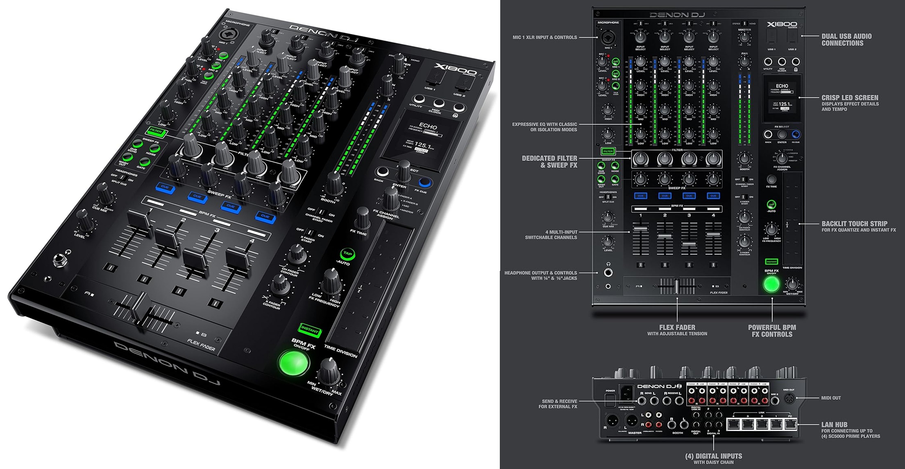Flip channel 4 USB source switch, top-view diagram
Screen dimensions: 905x469
pyautogui.click(x=713, y=24)
